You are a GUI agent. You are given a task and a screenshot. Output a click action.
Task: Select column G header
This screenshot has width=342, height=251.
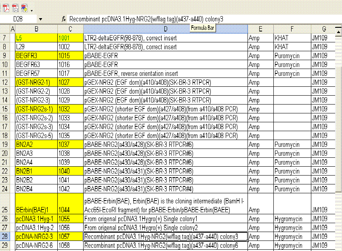324,29
